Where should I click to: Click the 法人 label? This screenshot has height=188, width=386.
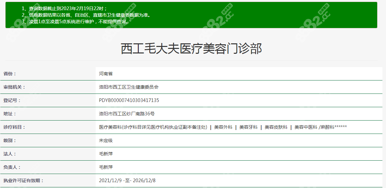pyautogui.click(x=9, y=154)
